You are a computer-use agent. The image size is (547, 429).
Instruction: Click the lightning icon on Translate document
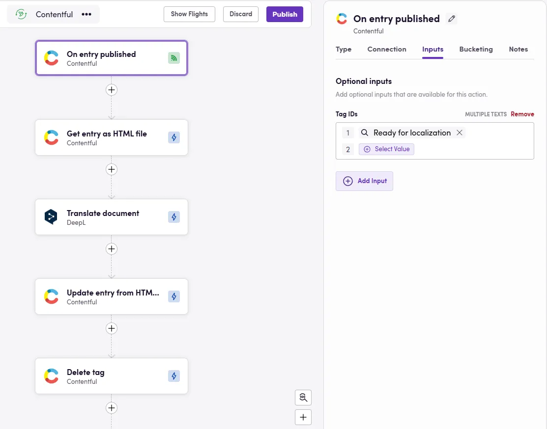pyautogui.click(x=174, y=217)
